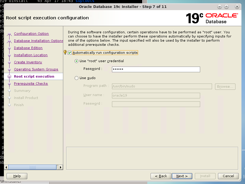Click the Install Product step label
The width and height of the screenshot is (245, 184).
click(26, 98)
